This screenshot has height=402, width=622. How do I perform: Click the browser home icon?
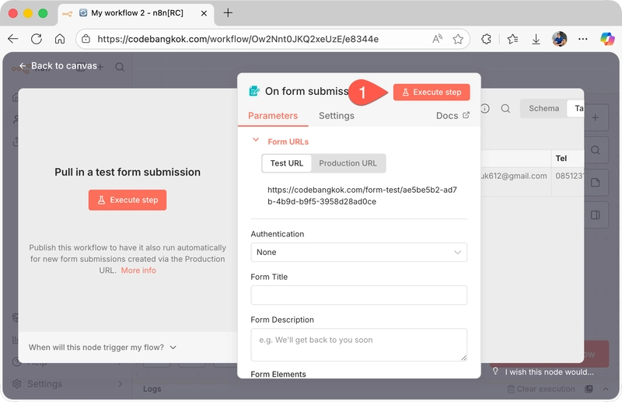point(60,39)
